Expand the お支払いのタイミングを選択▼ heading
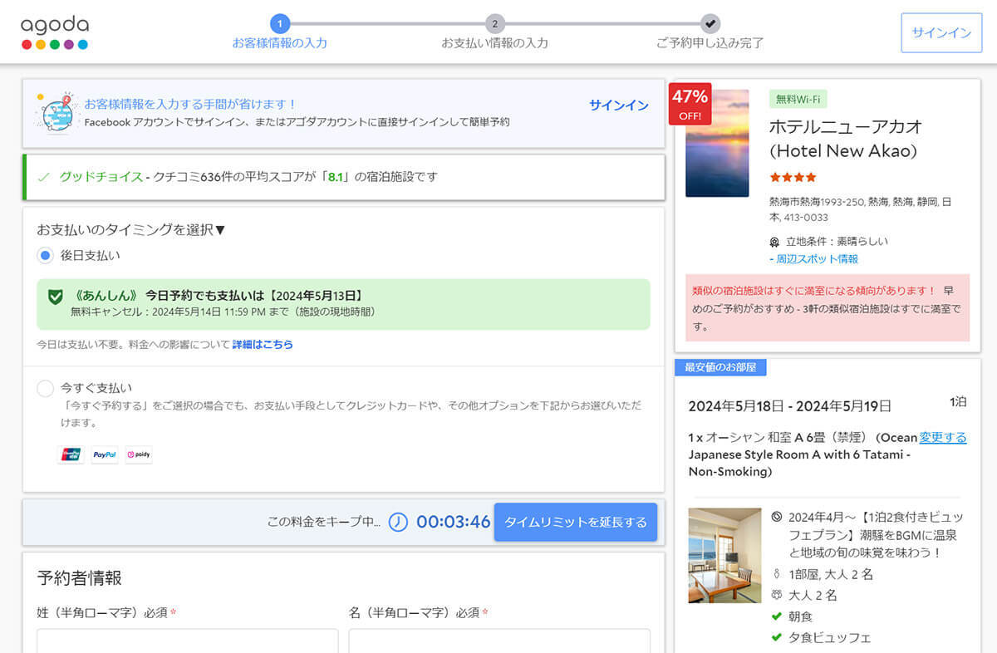This screenshot has height=653, width=997. (131, 229)
